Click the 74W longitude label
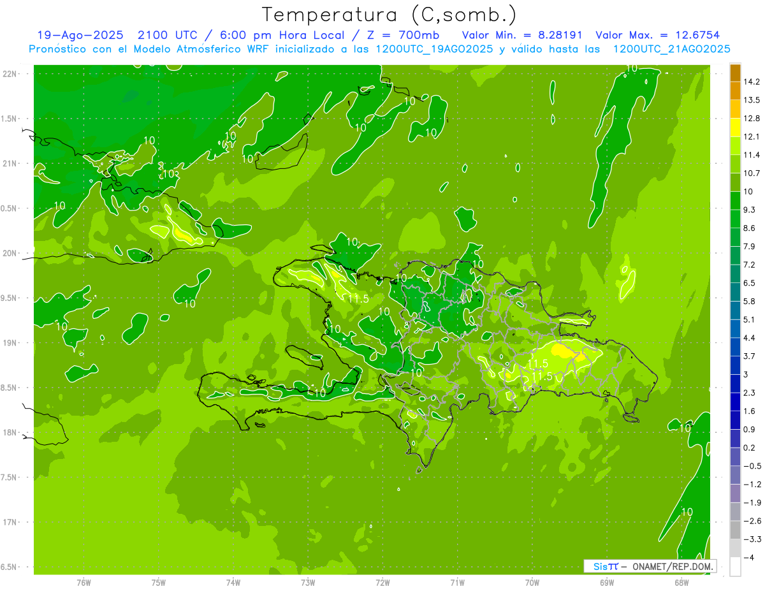The height and width of the screenshot is (591, 765). click(x=233, y=583)
